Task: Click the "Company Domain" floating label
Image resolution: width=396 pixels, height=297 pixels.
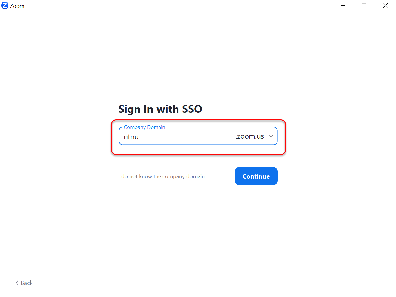Action: coord(144,127)
